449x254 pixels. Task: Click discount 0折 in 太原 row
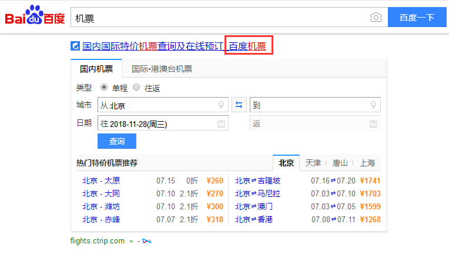[x=192, y=181]
